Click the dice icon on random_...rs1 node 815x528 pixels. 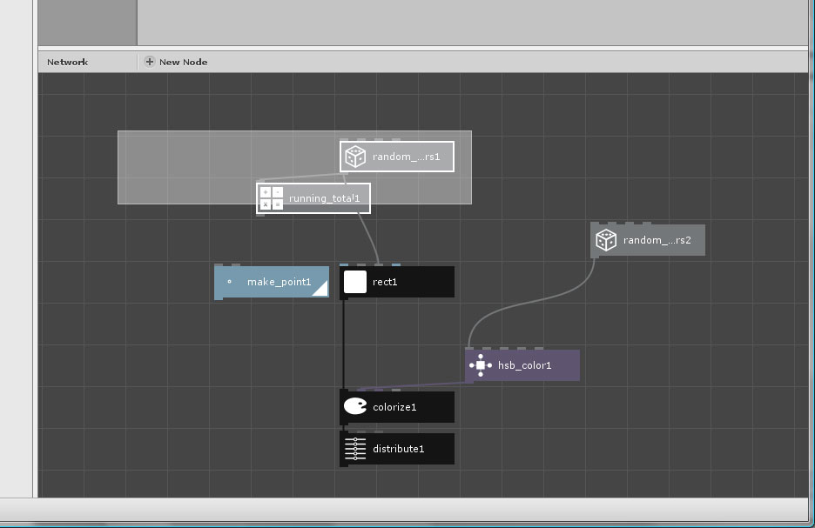click(x=355, y=157)
